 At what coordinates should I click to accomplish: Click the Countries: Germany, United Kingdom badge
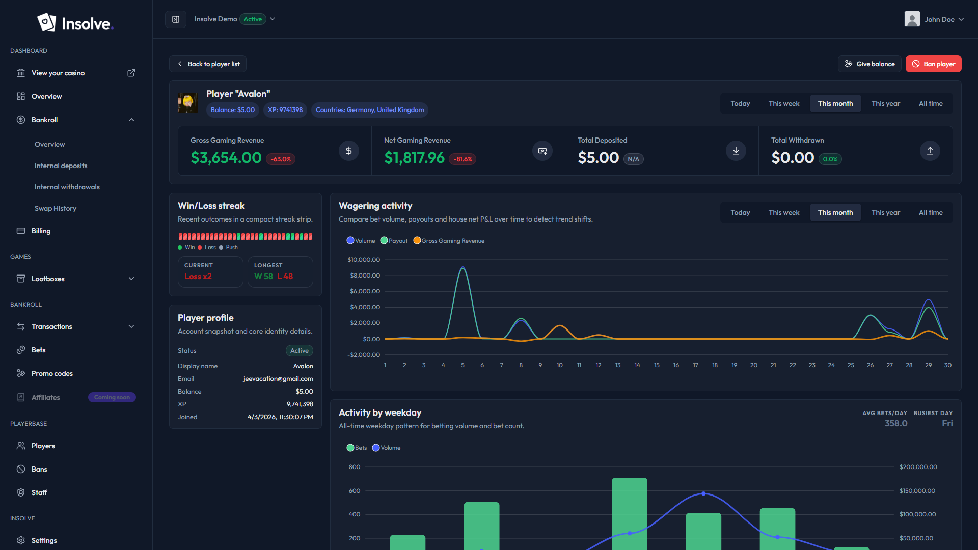click(x=370, y=110)
